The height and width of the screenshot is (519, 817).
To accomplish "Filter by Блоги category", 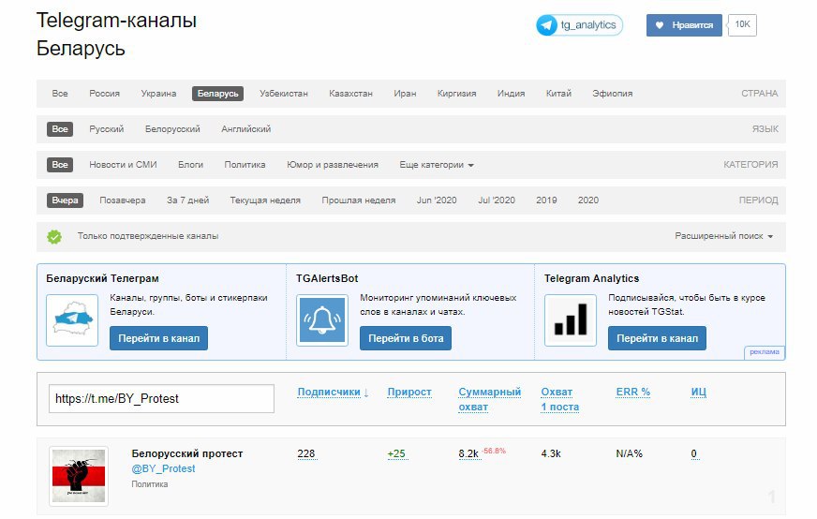I will (191, 165).
